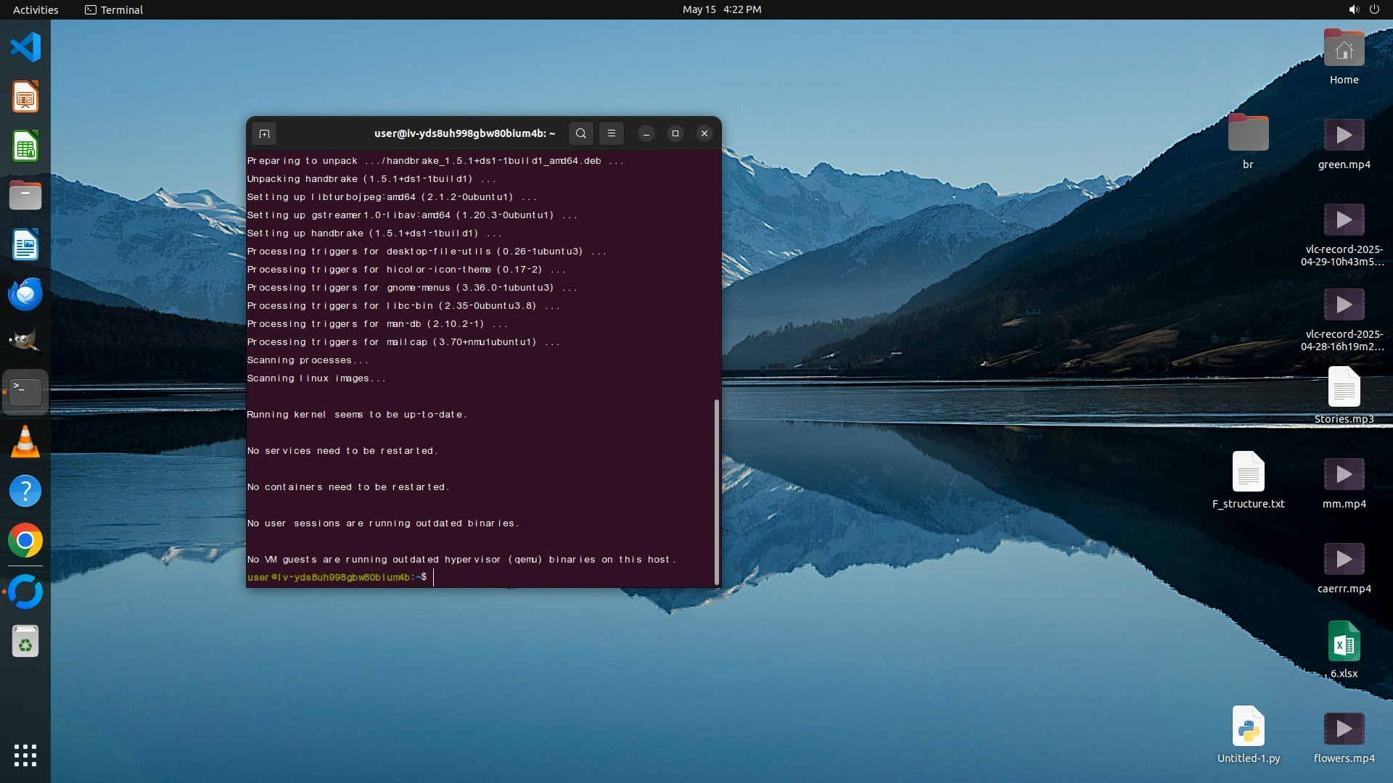Open LibreOffice Calc from dock
This screenshot has height=783, width=1393.
click(25, 146)
